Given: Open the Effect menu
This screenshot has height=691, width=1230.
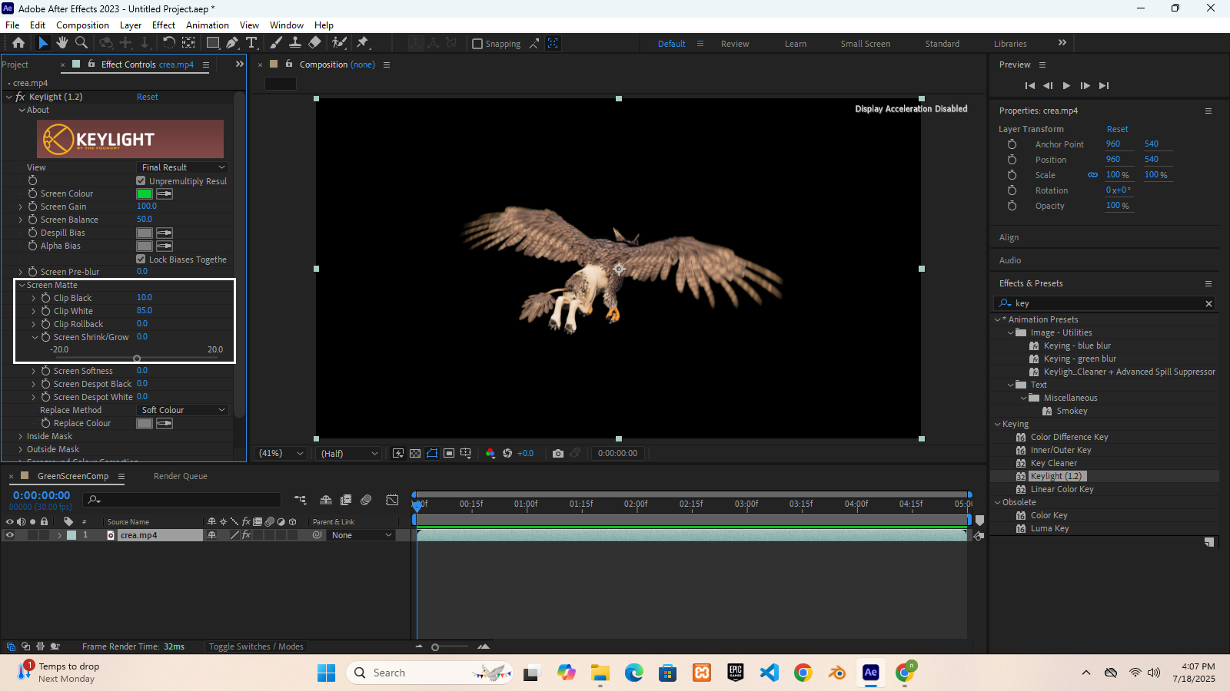Looking at the screenshot, I should [x=164, y=25].
